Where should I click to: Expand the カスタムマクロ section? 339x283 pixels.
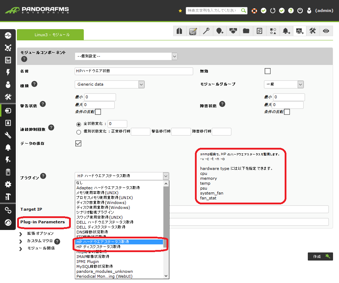[40, 241]
